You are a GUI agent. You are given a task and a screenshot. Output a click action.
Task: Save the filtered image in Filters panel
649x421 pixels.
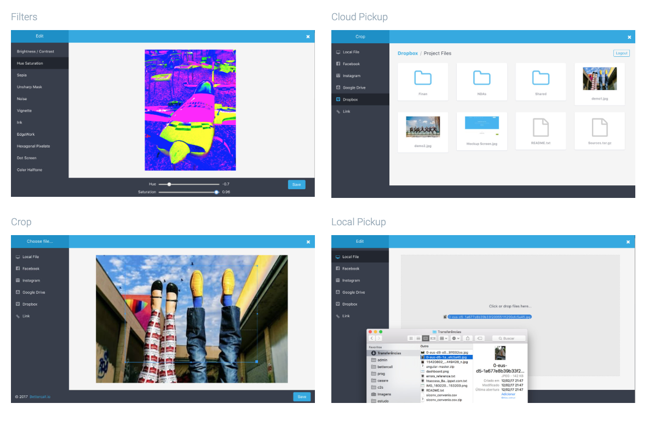point(297,185)
